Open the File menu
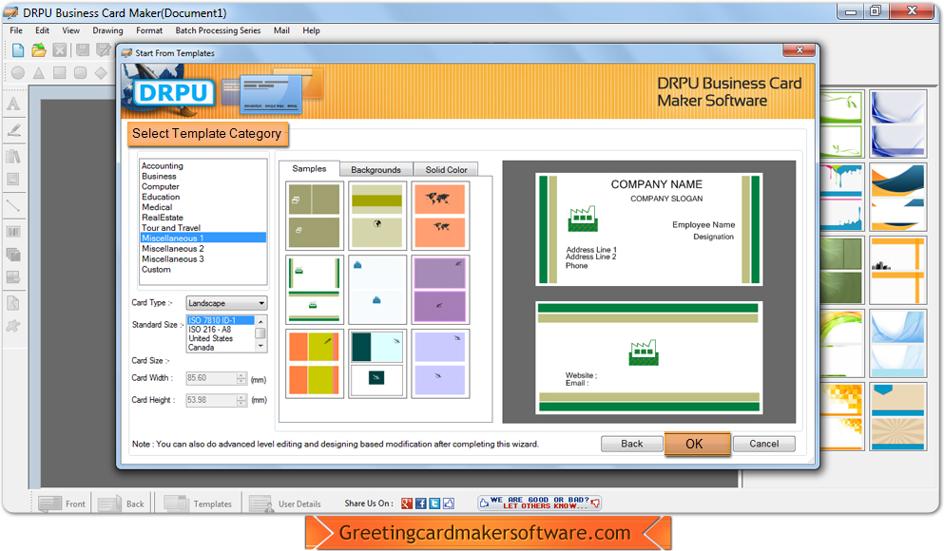 (x=16, y=30)
